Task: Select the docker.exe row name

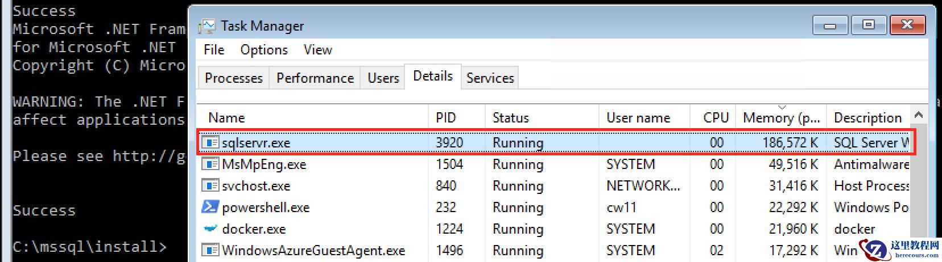Action: (x=254, y=229)
